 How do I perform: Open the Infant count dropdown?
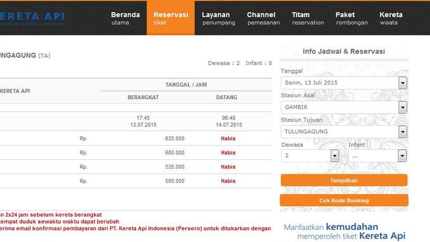click(378, 155)
